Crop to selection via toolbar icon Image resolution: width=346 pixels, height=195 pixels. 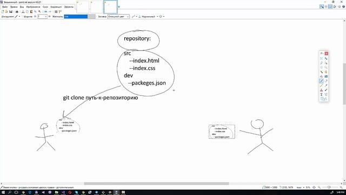coord(35,11)
